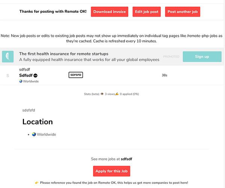The width and height of the screenshot is (225, 188).
Task: Open the Sdfsdf job title link
Action: coord(26,75)
